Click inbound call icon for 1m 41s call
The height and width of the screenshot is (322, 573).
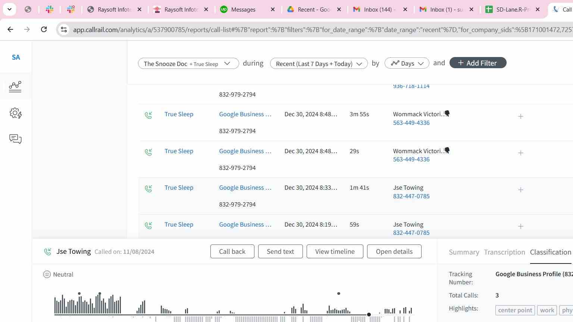pyautogui.click(x=148, y=189)
